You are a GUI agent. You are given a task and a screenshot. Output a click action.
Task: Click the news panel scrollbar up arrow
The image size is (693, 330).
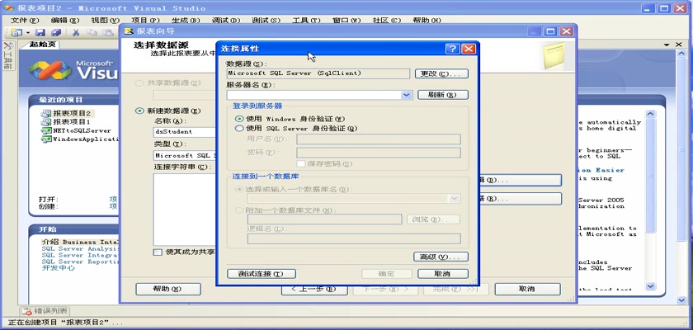click(650, 114)
